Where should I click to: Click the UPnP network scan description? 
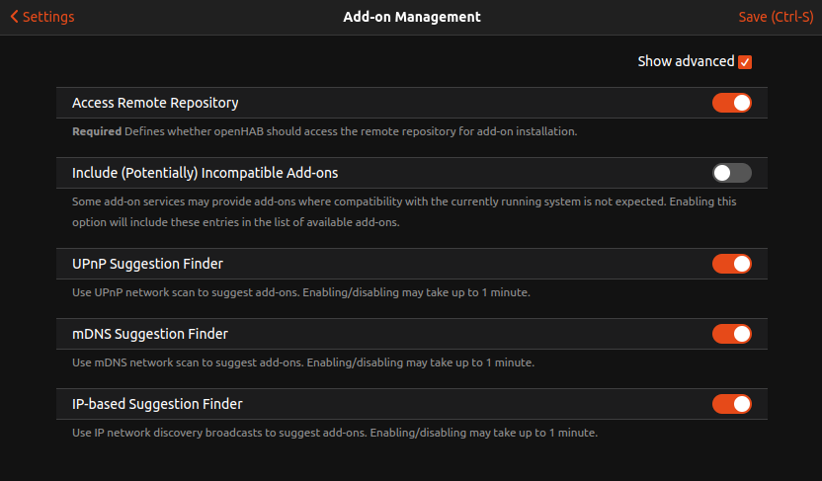pos(302,292)
